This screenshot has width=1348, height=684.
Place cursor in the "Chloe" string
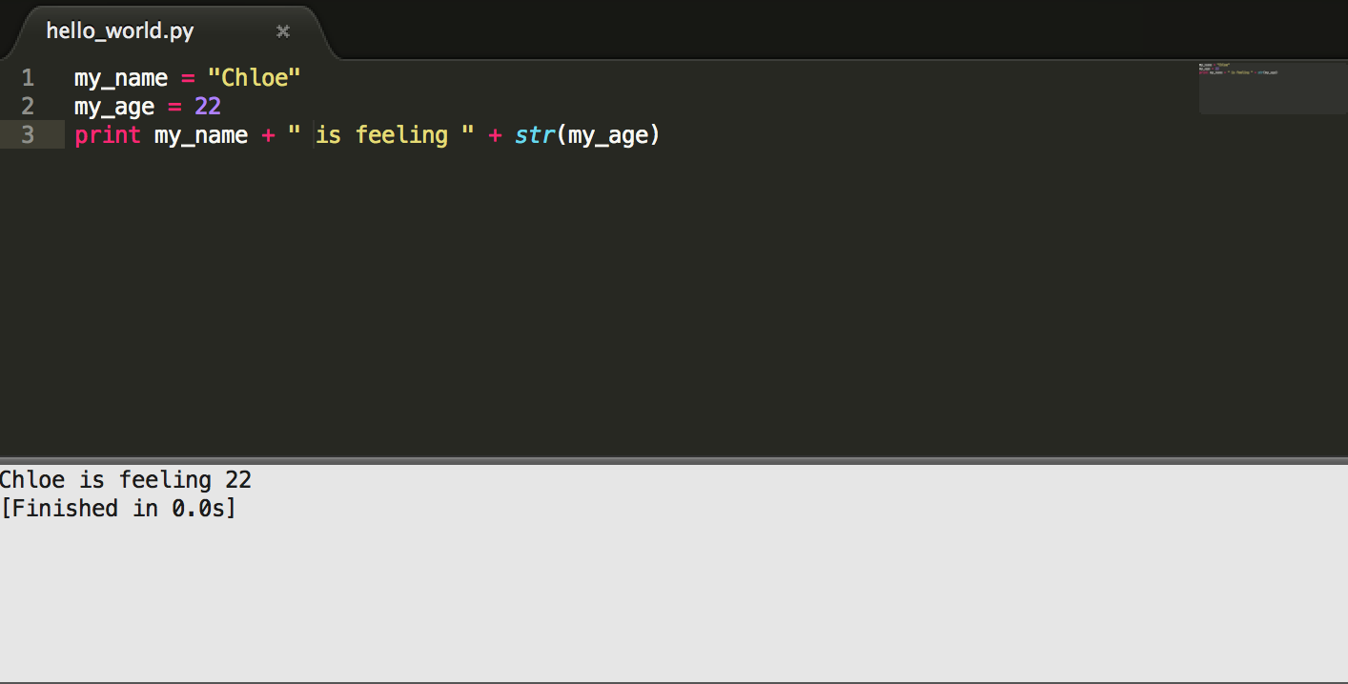255,78
